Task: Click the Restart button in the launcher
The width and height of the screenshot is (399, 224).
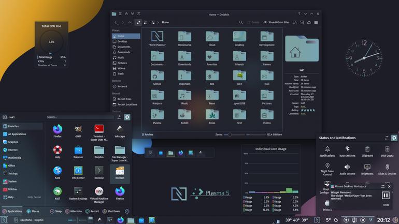Action: point(92,211)
